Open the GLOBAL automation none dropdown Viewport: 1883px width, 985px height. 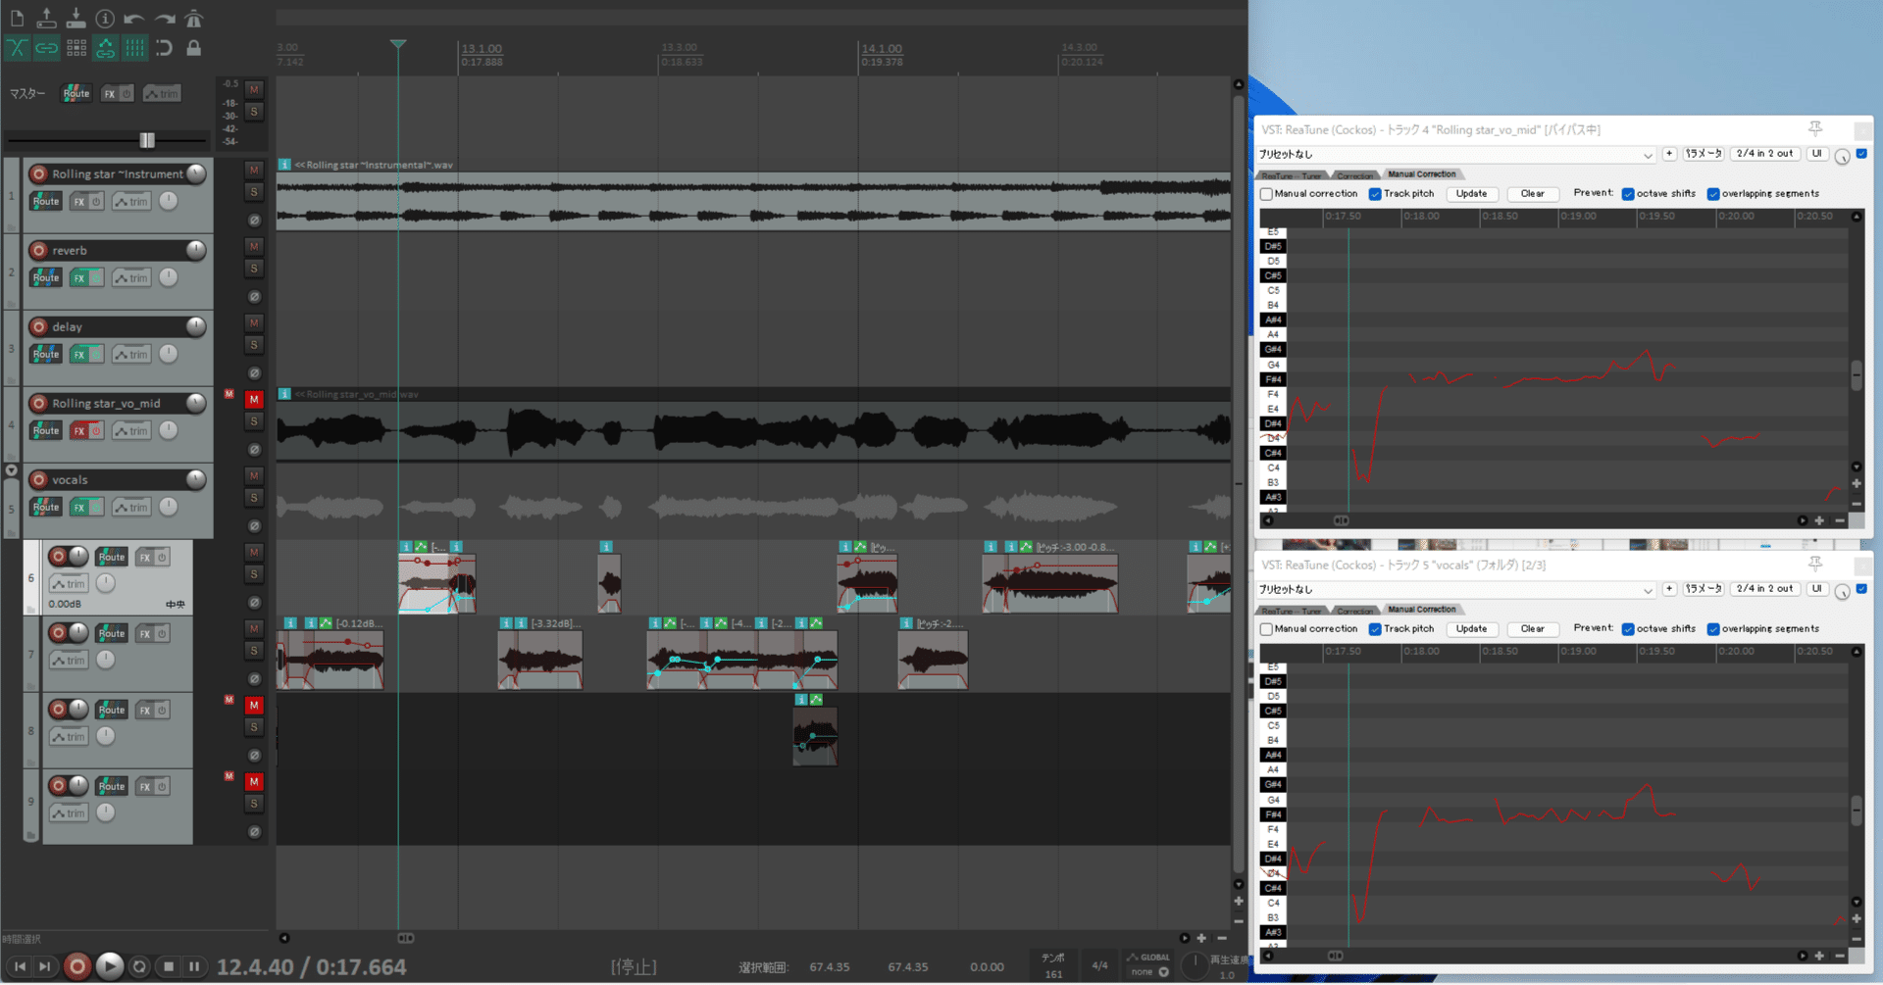[x=1149, y=972]
